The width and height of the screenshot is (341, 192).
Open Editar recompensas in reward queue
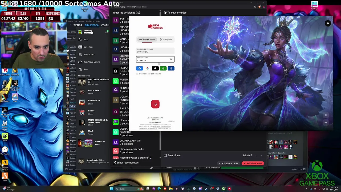(125, 163)
